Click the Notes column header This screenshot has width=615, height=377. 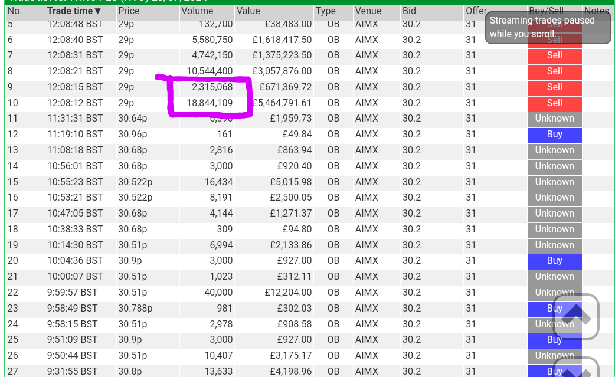point(597,11)
